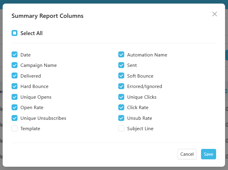Disable the Errored/Ignored checkbox

click(x=121, y=86)
